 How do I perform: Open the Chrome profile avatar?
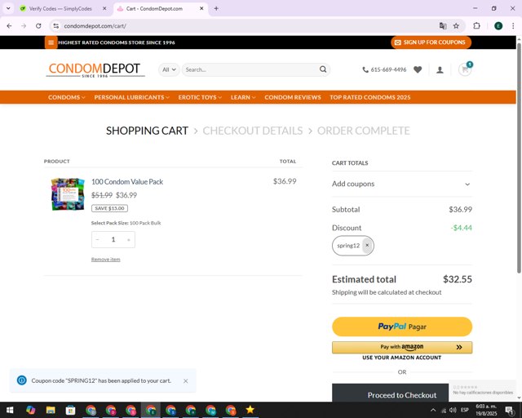click(x=498, y=25)
